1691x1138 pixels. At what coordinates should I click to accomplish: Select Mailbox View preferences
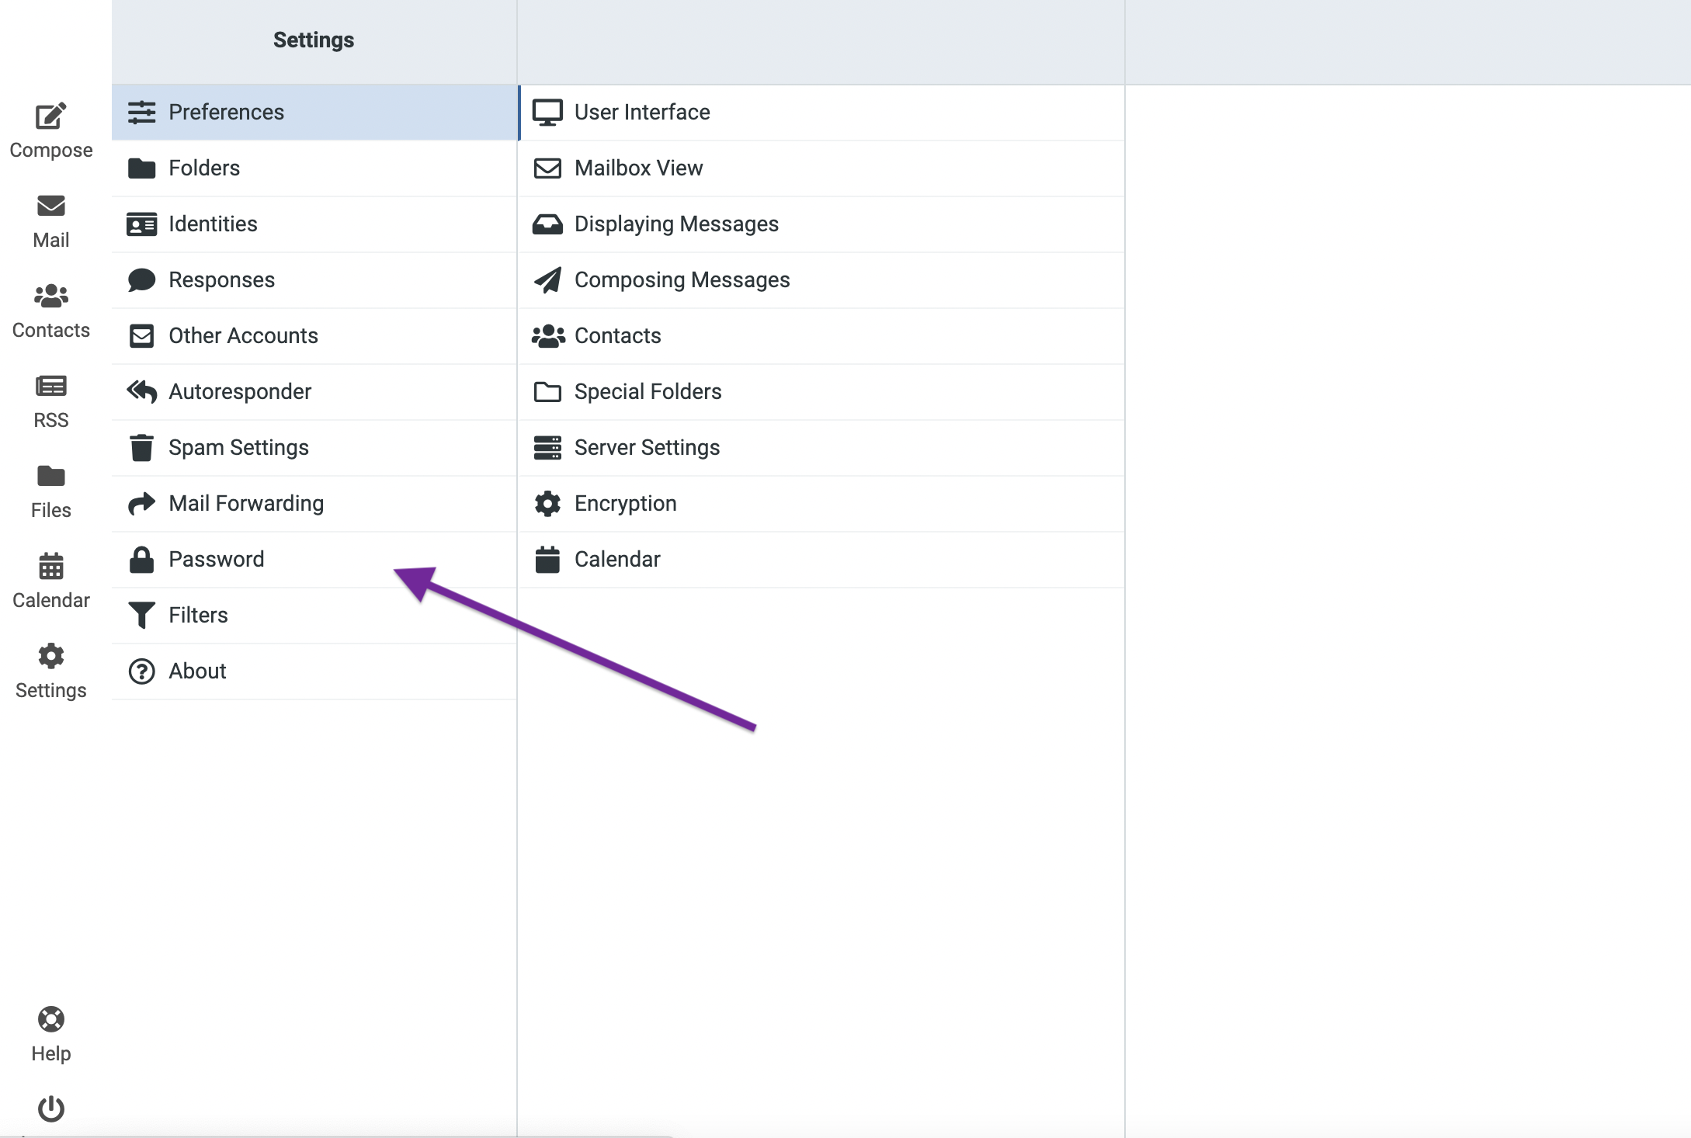coord(638,168)
